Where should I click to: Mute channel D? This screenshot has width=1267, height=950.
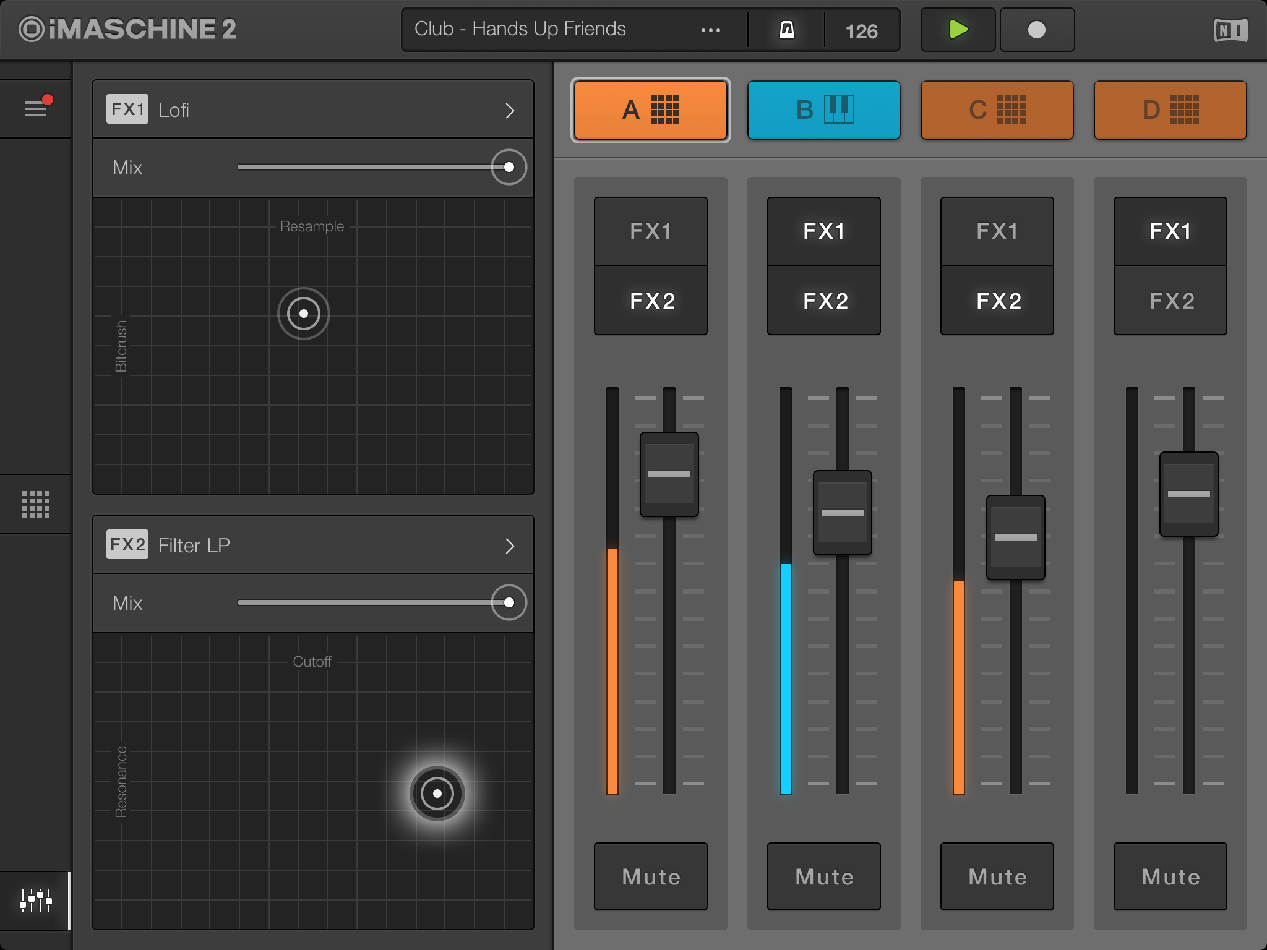tap(1170, 876)
